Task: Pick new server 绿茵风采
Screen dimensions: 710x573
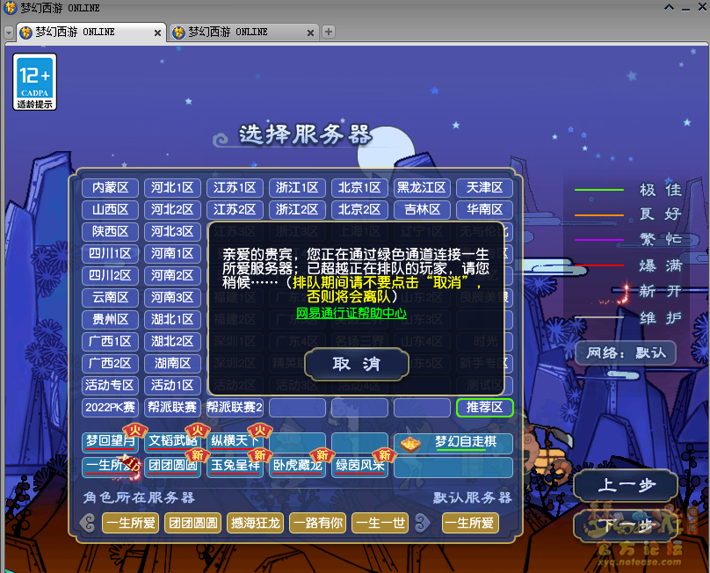Action: (x=360, y=466)
